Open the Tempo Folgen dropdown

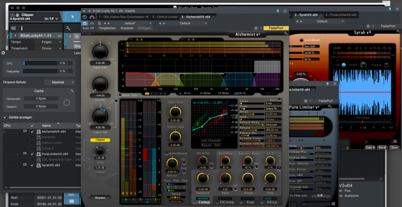coord(48,42)
